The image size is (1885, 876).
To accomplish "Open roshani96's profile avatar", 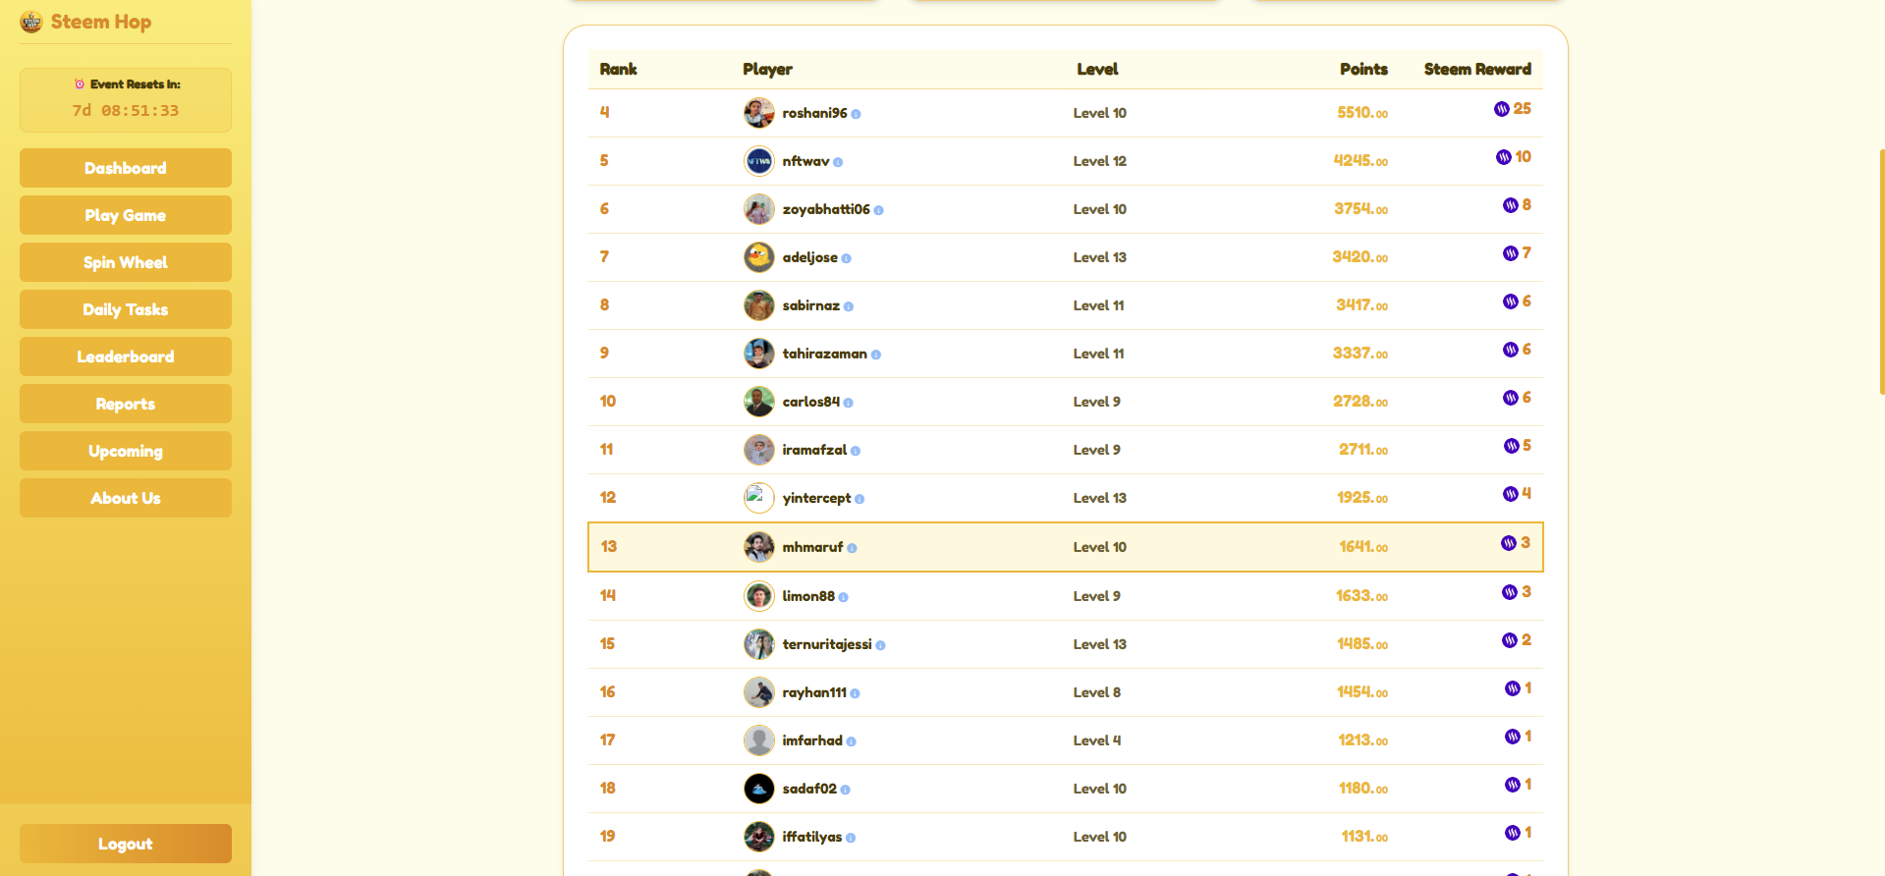I will click(x=759, y=113).
